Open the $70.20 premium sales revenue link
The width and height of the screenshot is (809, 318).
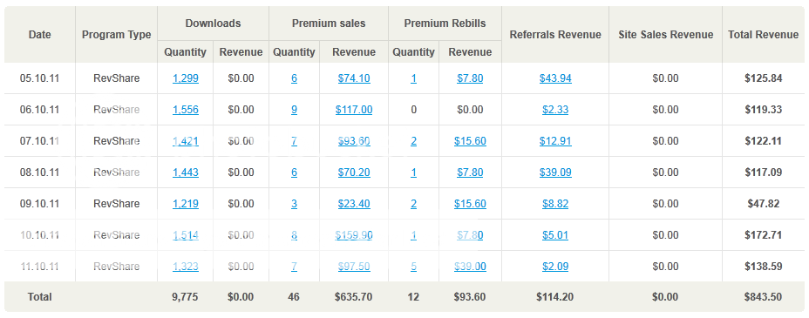[354, 173]
